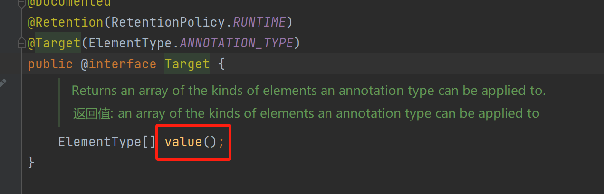
Task: Click the ANNOTATION_TYPE constant
Action: click(x=236, y=43)
